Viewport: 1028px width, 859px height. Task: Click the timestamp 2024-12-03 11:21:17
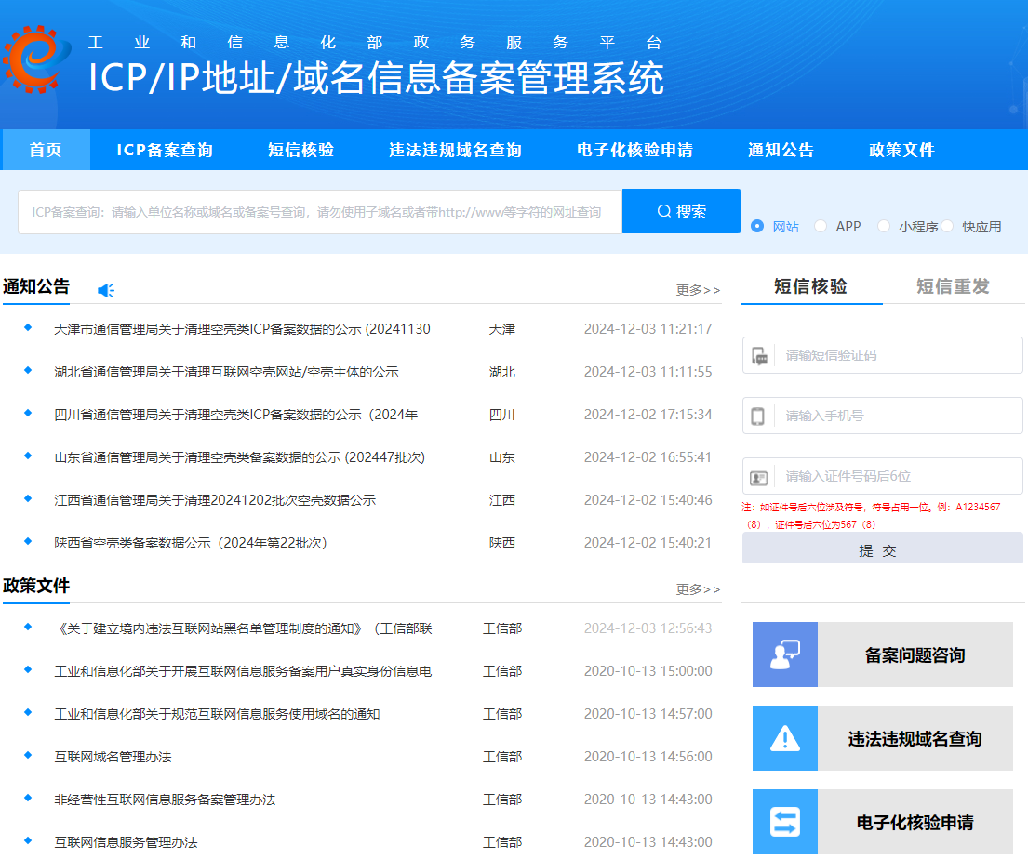(x=648, y=329)
